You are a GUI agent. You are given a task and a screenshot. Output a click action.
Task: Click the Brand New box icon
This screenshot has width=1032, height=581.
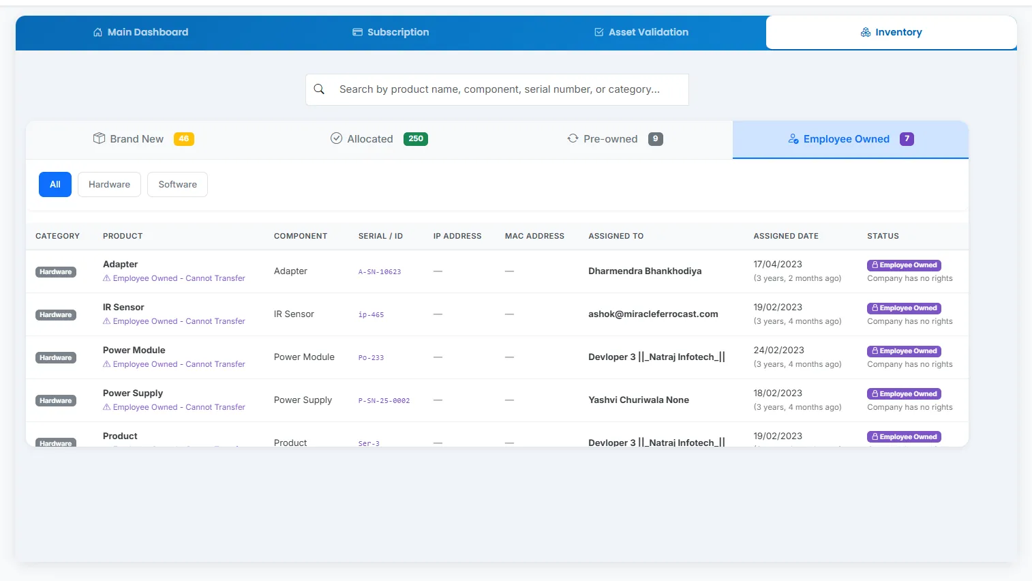[x=99, y=138]
